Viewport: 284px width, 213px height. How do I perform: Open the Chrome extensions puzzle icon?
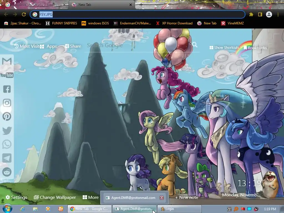tap(251, 14)
